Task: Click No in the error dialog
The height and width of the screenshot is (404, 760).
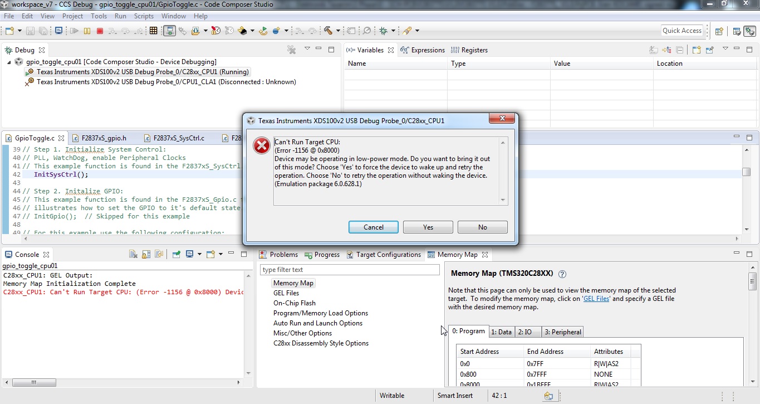Action: (x=483, y=227)
